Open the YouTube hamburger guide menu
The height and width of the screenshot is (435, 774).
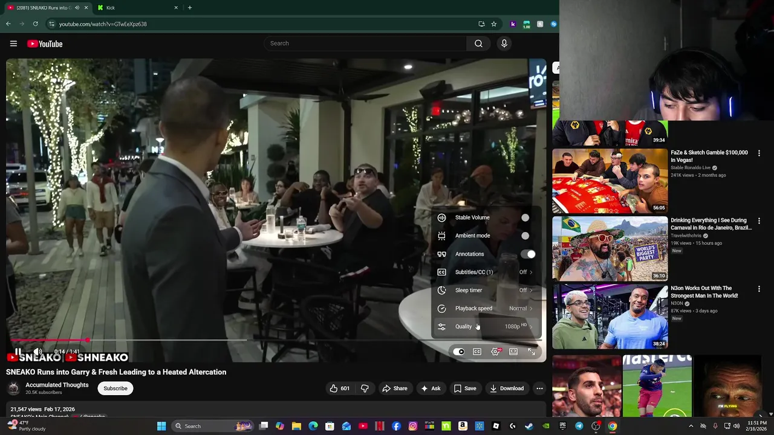13,43
